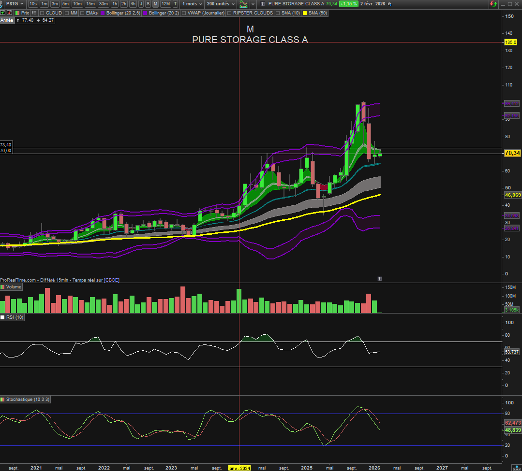The image size is (522, 471).
Task: Toggle the SMA (50) yellow swatch
Action: coord(305,13)
